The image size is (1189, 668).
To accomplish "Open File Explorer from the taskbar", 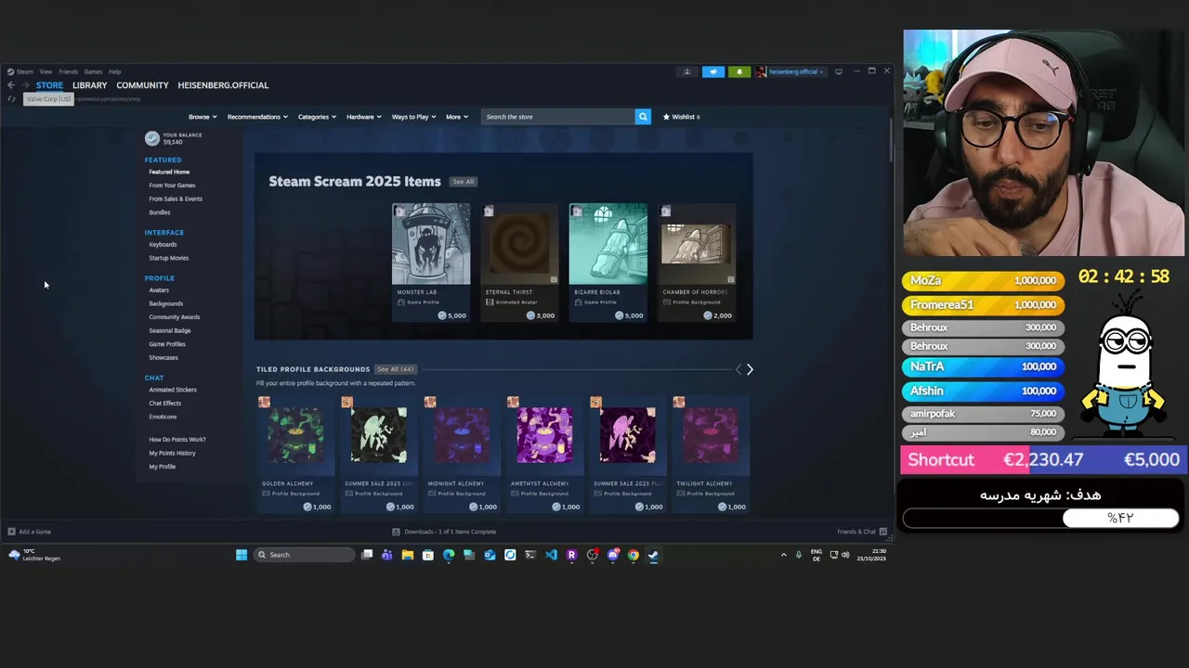I will pos(408,555).
